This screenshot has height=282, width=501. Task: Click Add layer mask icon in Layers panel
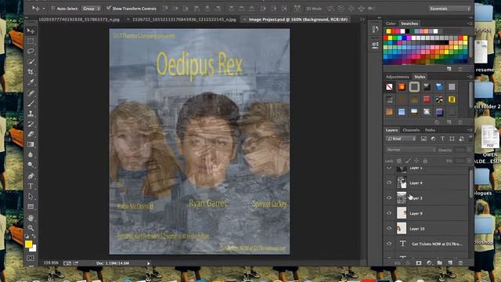(x=419, y=263)
